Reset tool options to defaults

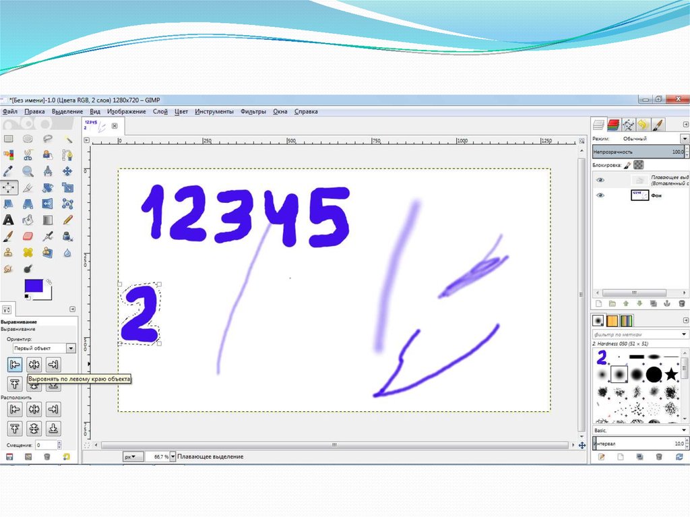(66, 457)
